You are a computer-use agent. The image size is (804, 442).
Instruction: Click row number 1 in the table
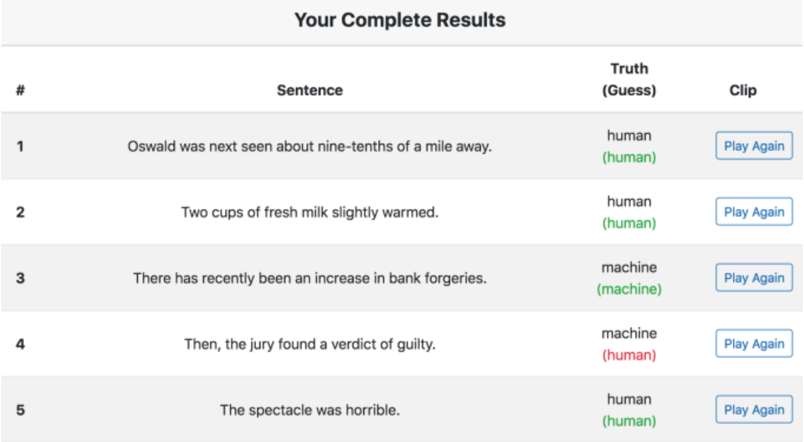tap(20, 146)
